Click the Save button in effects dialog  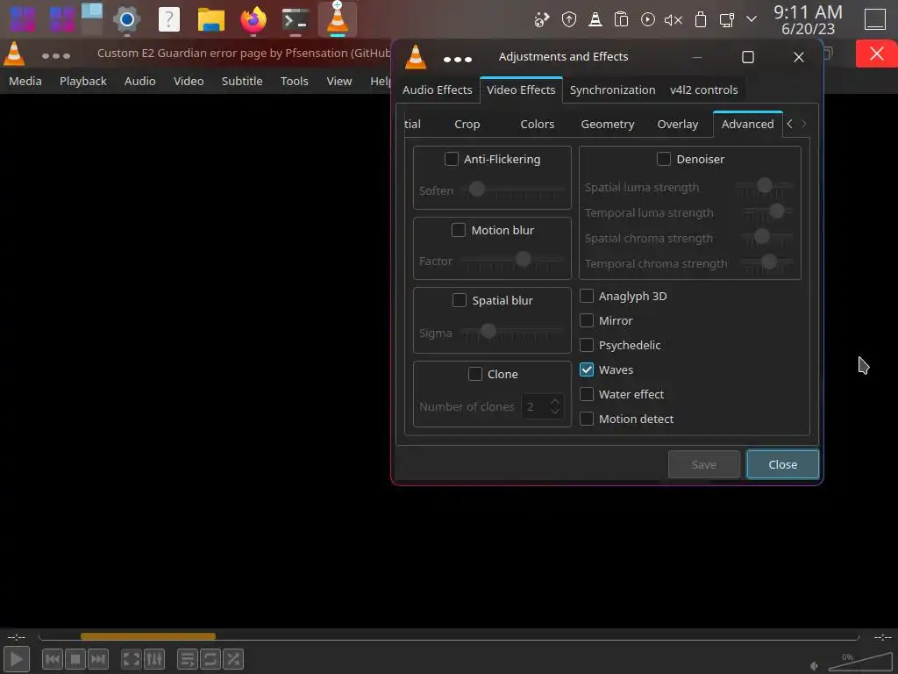[x=703, y=465]
